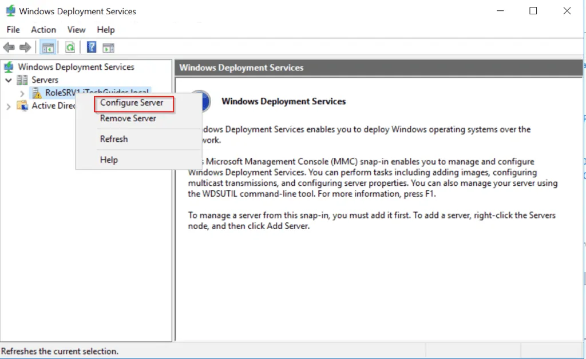Collapse the Servers tree node
Screen dimensions: 586x359
click(9, 80)
